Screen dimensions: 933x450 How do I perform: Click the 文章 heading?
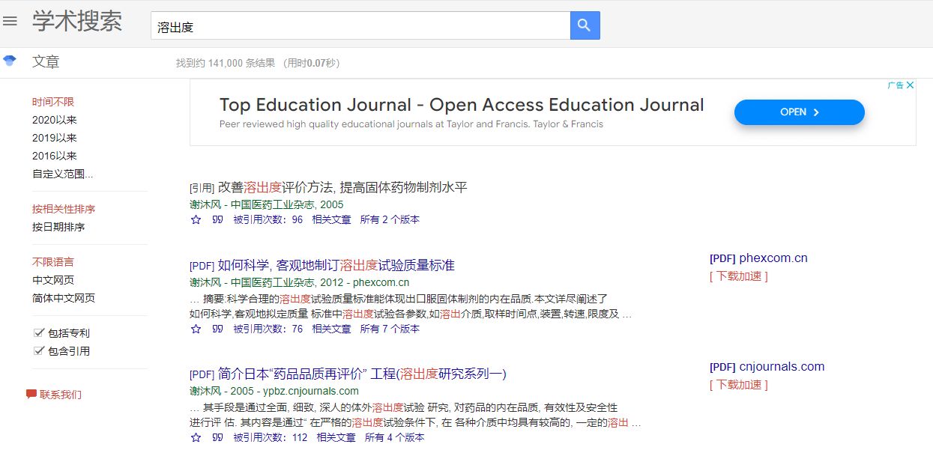point(46,61)
